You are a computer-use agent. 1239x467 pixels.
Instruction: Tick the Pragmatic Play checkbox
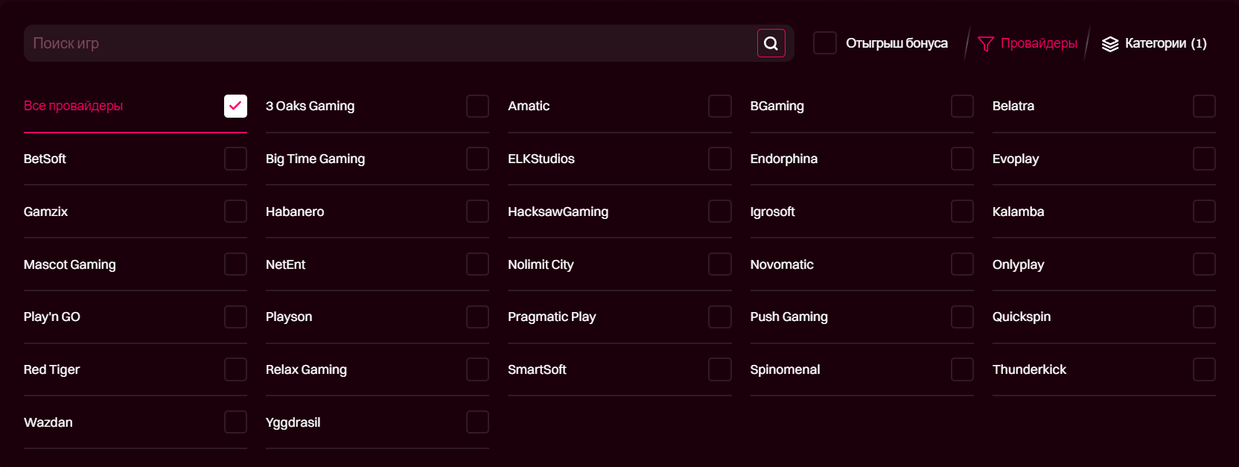[719, 317]
